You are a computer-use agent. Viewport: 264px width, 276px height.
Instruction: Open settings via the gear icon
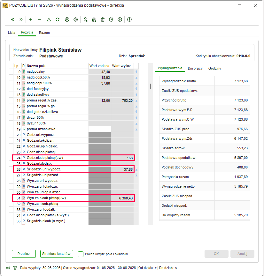click(x=76, y=19)
